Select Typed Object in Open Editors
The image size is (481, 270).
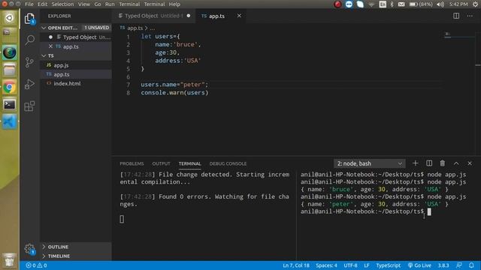click(80, 37)
